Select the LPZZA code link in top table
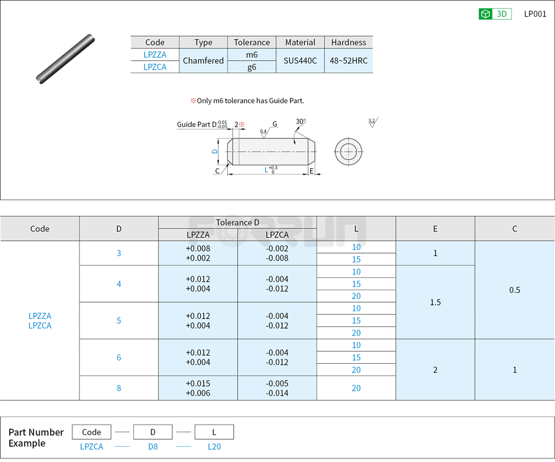This screenshot has height=462, width=555. tap(154, 54)
